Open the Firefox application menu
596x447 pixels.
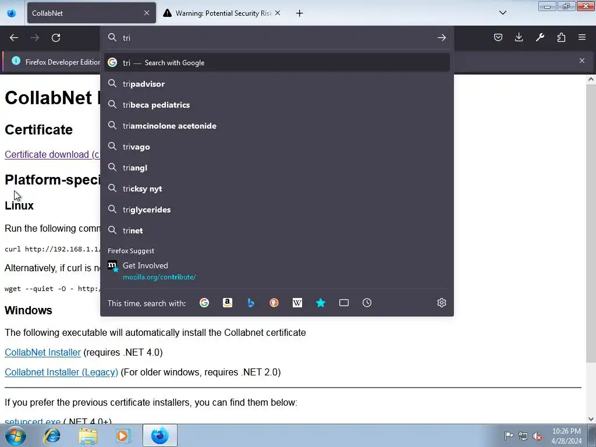[x=582, y=37]
